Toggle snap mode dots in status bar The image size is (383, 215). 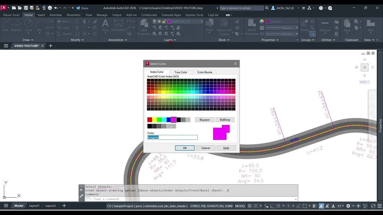(x=256, y=206)
